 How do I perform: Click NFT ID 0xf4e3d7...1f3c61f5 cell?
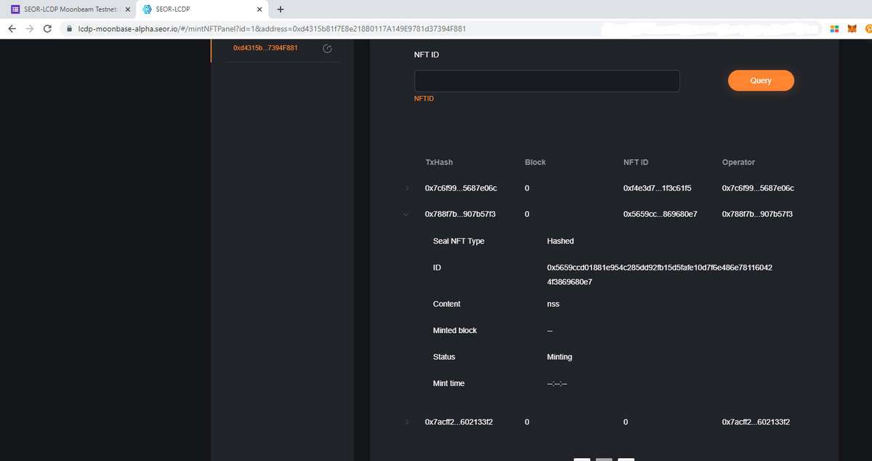(x=657, y=188)
